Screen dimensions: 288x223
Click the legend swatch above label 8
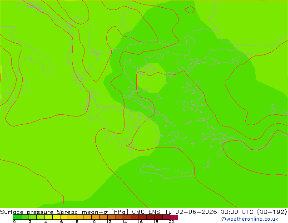pos(79,217)
